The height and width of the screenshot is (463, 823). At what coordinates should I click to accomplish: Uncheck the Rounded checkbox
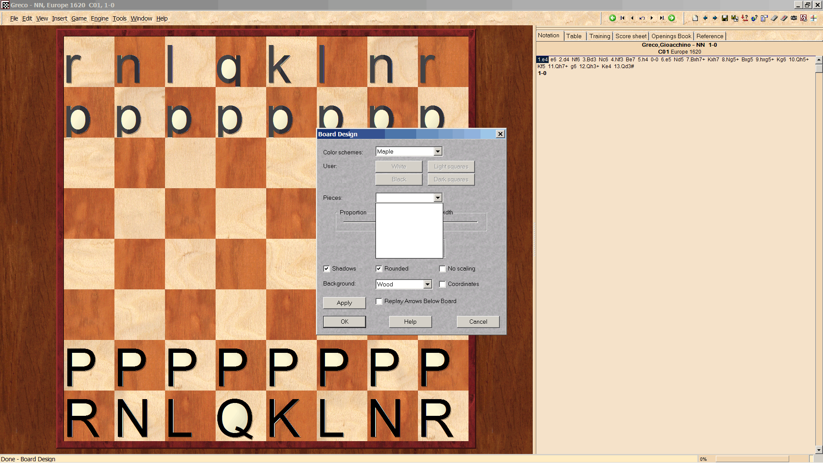pyautogui.click(x=379, y=269)
